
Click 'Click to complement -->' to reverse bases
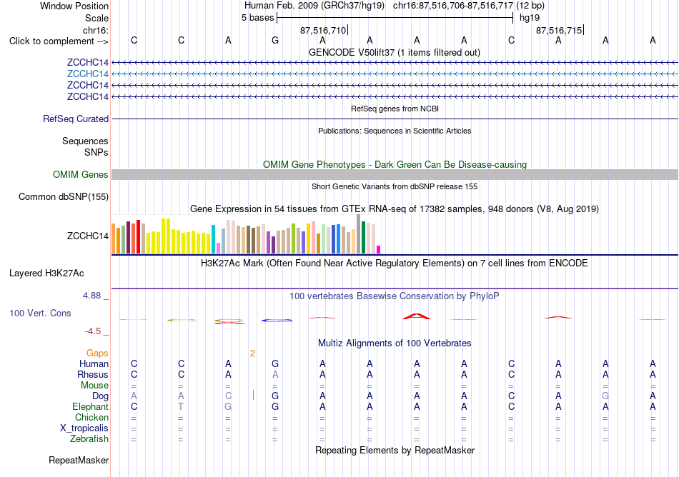coord(59,41)
